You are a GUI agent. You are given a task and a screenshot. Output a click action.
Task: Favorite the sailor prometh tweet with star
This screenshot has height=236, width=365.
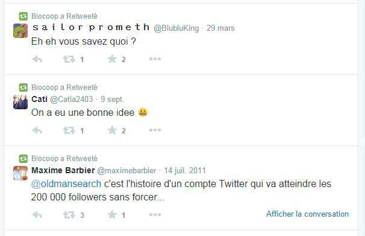tap(112, 59)
